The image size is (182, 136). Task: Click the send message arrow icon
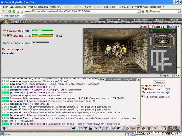73,128
